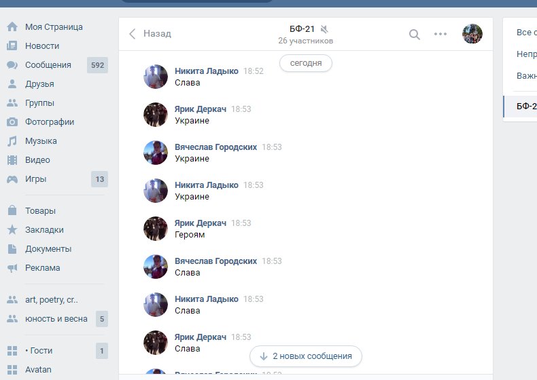
Task: Click the film icon beside Видео
Action: [x=12, y=159]
